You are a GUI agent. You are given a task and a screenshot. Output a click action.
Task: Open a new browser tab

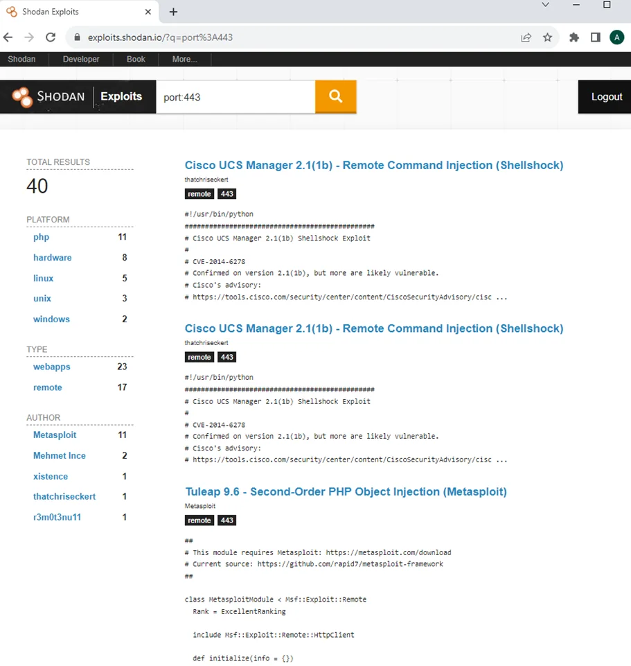[172, 12]
